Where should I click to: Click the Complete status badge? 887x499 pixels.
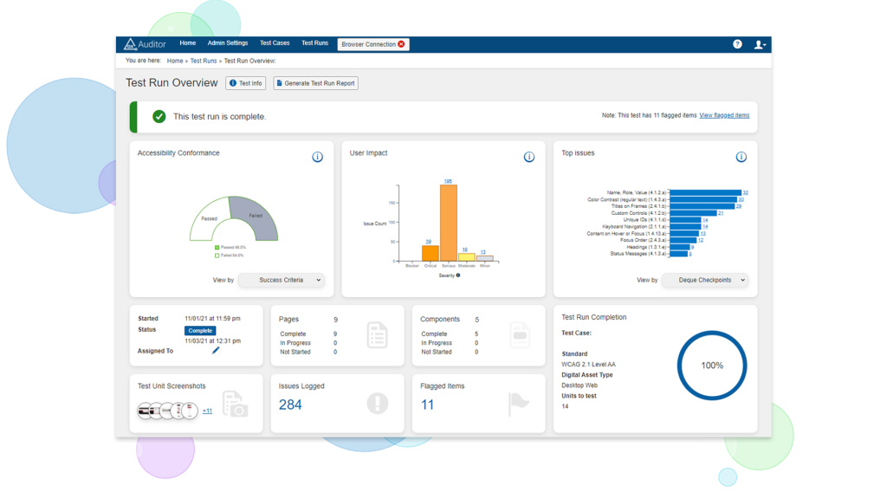200,330
